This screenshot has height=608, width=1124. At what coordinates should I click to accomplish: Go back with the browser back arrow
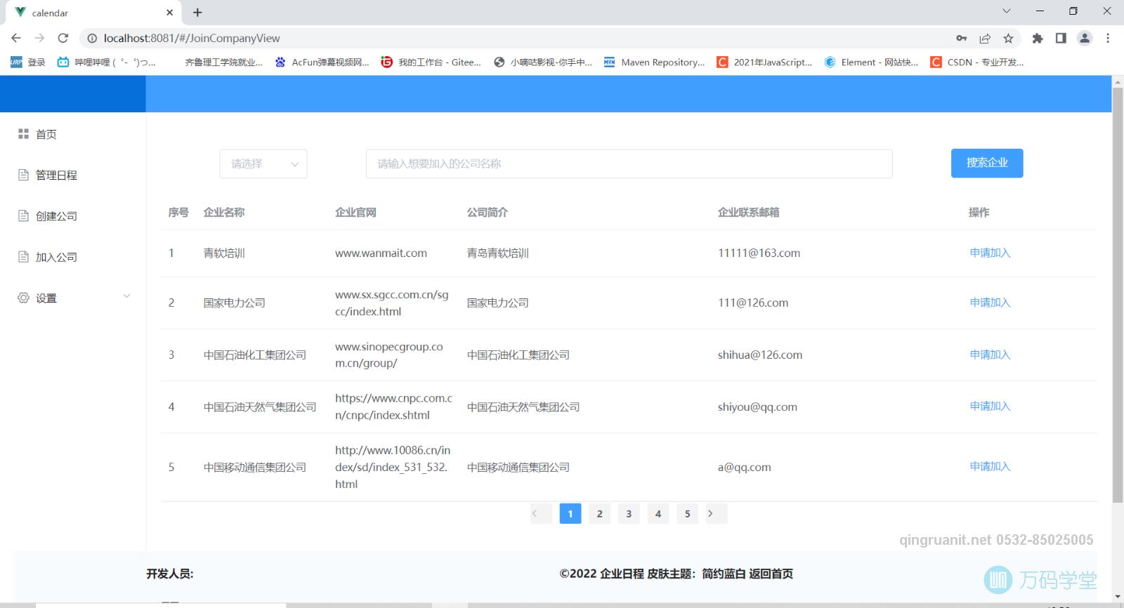pos(16,38)
